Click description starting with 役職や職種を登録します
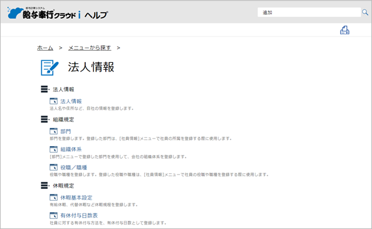This screenshot has width=372, height=229. [159, 174]
